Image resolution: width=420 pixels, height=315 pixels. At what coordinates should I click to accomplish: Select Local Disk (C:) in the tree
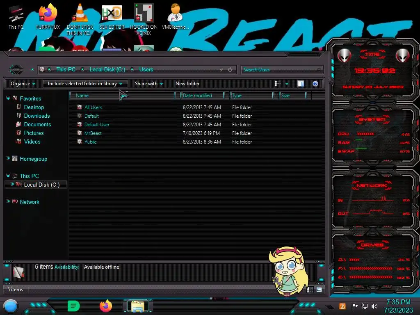pyautogui.click(x=42, y=185)
